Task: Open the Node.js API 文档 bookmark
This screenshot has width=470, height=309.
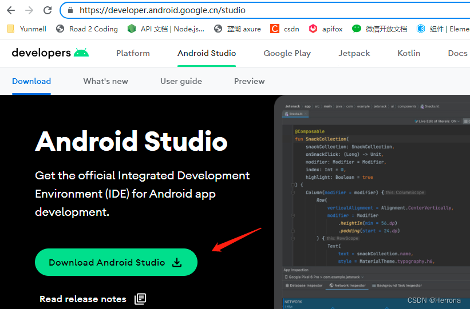Action: [x=166, y=29]
